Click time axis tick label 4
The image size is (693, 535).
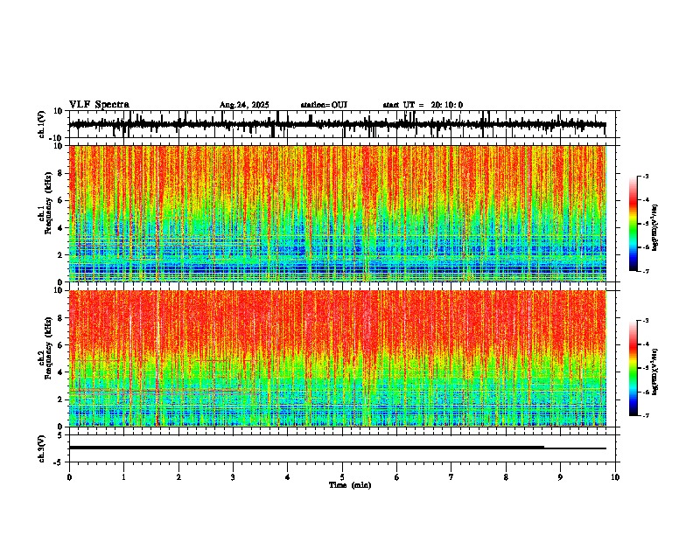(x=288, y=477)
